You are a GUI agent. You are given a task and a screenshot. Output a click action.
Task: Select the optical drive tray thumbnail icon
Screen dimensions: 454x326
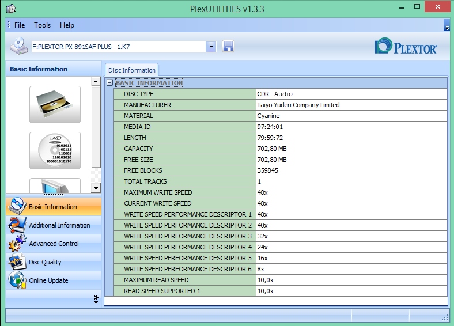55,104
